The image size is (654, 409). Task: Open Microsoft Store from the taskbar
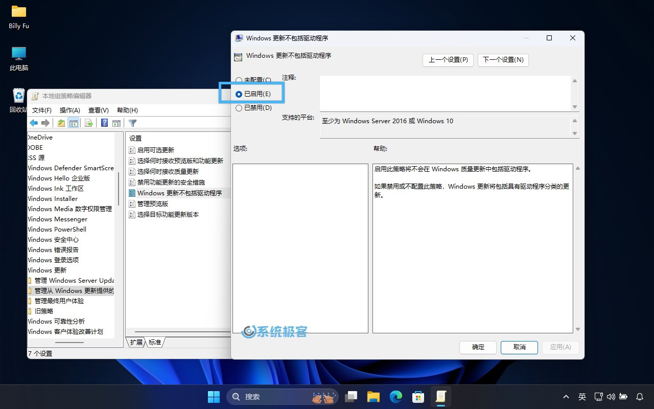pyautogui.click(x=418, y=397)
